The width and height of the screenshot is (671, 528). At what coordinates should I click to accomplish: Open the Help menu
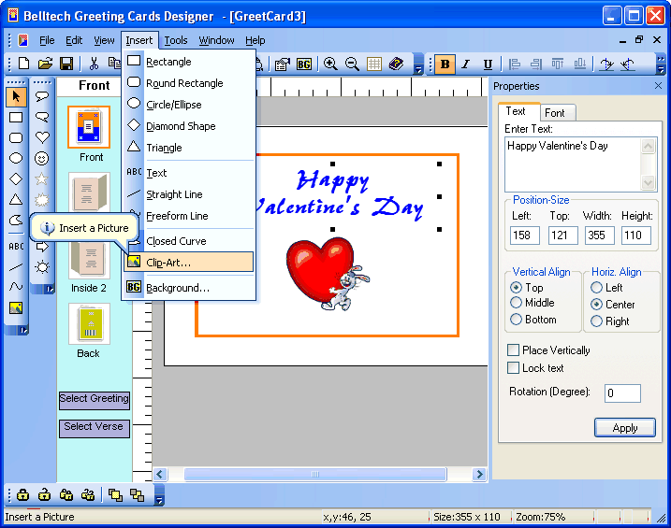point(255,40)
